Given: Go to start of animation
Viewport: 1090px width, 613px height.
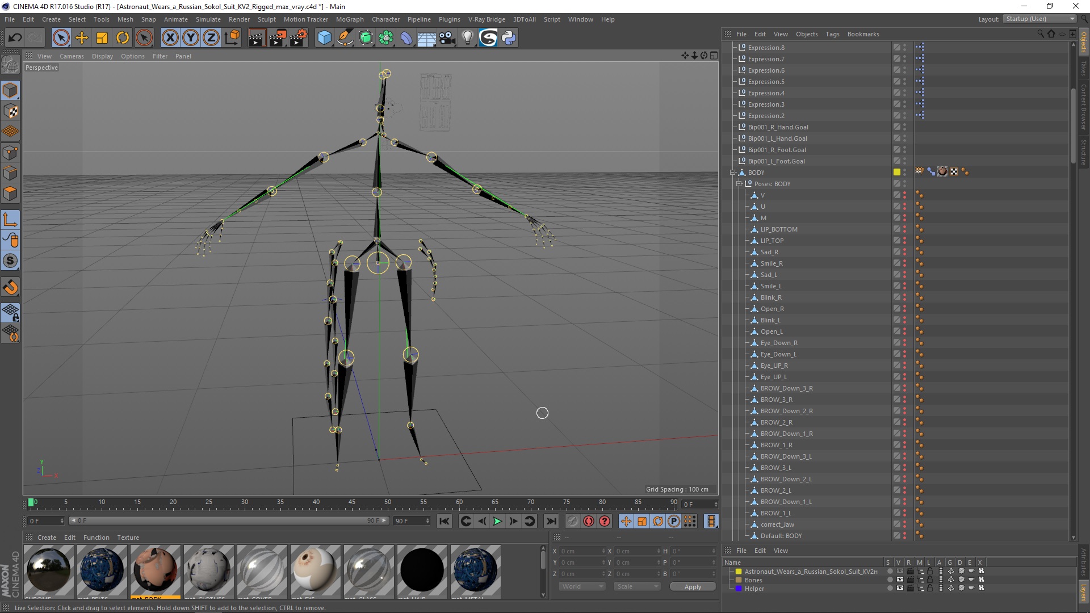Looking at the screenshot, I should 445,521.
